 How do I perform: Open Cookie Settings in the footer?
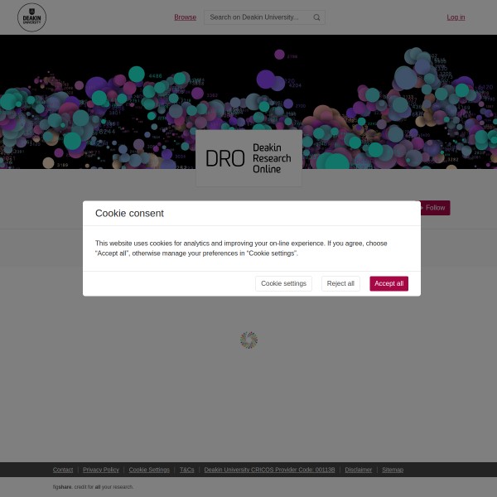coord(149,470)
